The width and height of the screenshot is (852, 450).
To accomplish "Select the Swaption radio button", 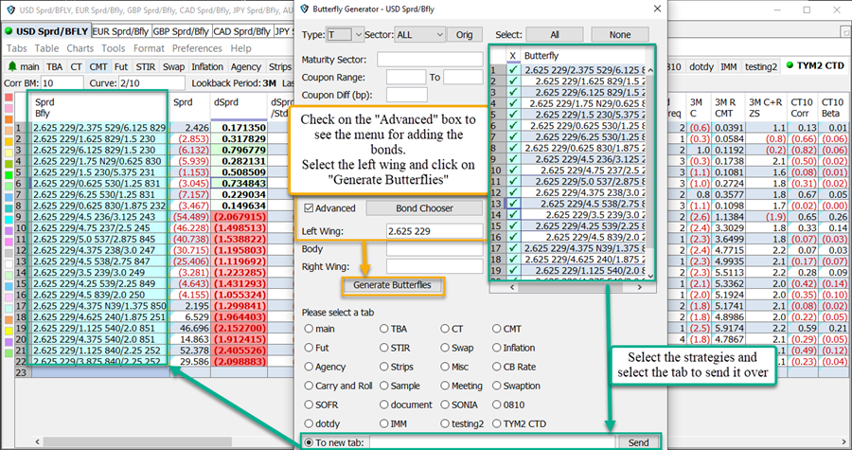I will 497,386.
